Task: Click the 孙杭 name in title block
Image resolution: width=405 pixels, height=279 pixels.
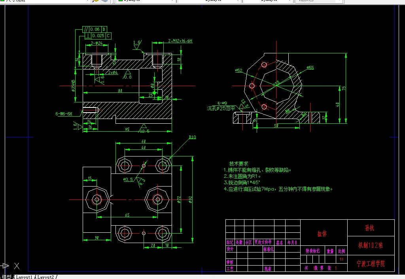Action: coord(369,228)
